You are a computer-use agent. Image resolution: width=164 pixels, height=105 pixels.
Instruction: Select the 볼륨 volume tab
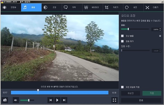click(x=31, y=7)
